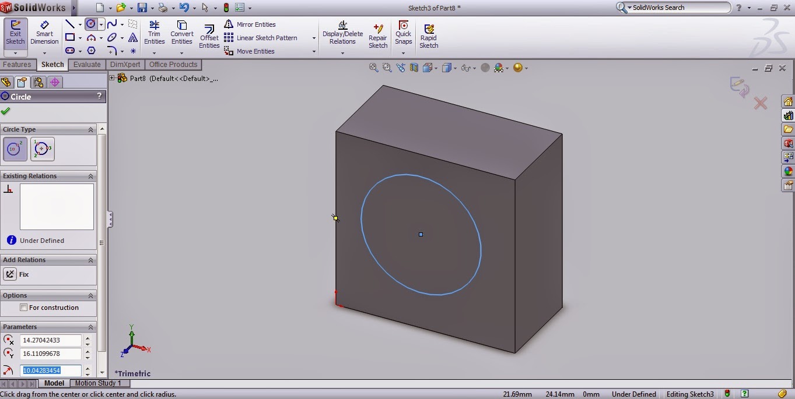
Task: Expand the Move Entities dropdown
Action: pyautogui.click(x=314, y=52)
